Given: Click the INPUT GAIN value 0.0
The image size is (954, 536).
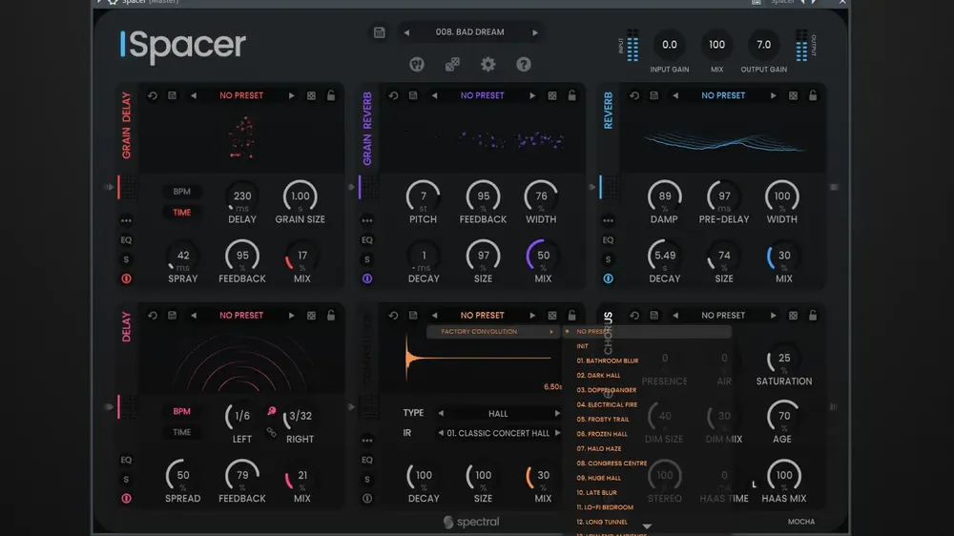Looking at the screenshot, I should pyautogui.click(x=670, y=45).
